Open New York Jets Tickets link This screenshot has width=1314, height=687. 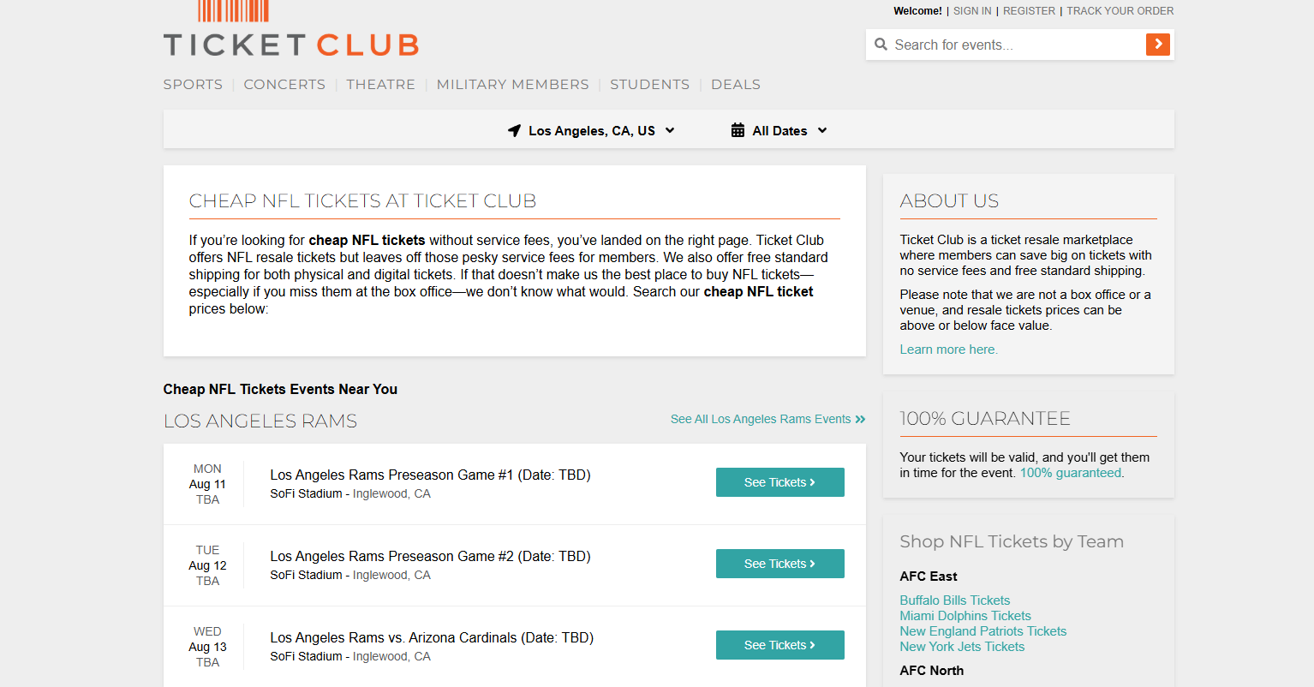962,647
